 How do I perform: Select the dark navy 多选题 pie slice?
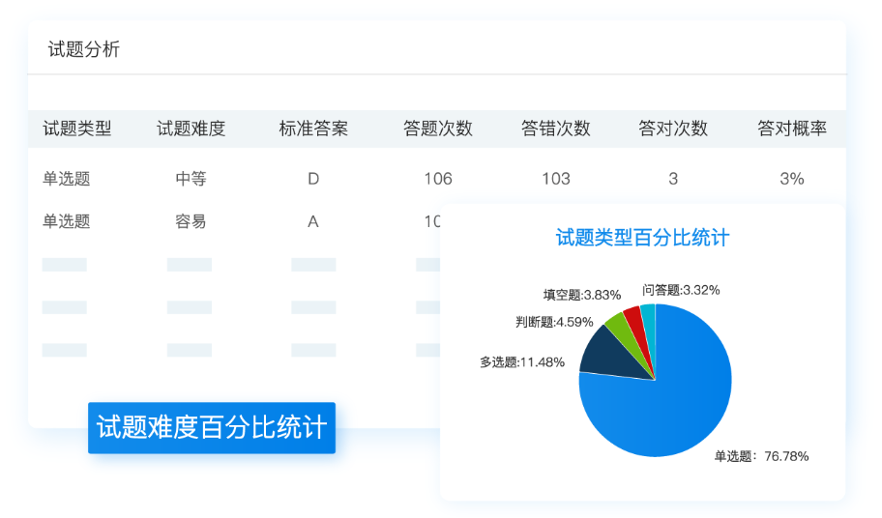pyautogui.click(x=610, y=354)
